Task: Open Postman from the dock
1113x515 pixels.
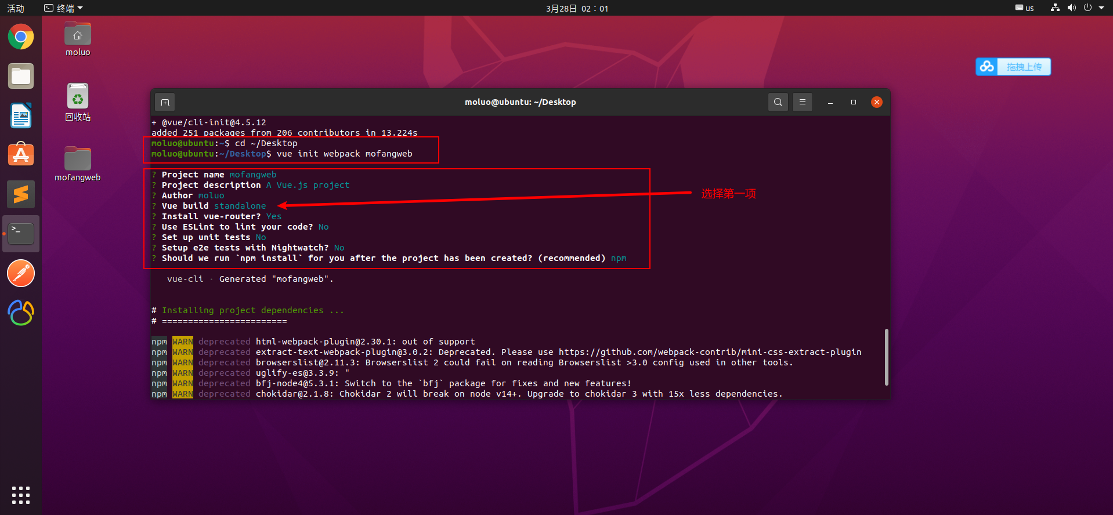Action: tap(21, 273)
